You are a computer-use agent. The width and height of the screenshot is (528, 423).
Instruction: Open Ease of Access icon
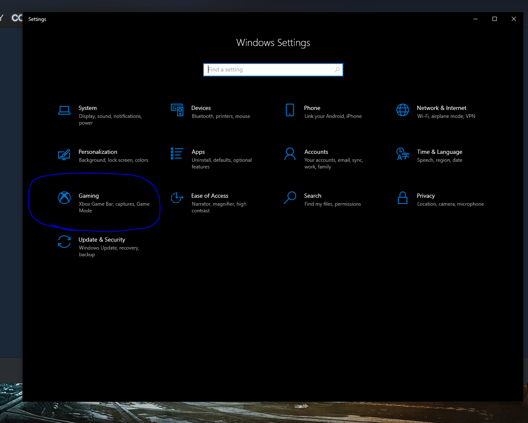177,198
